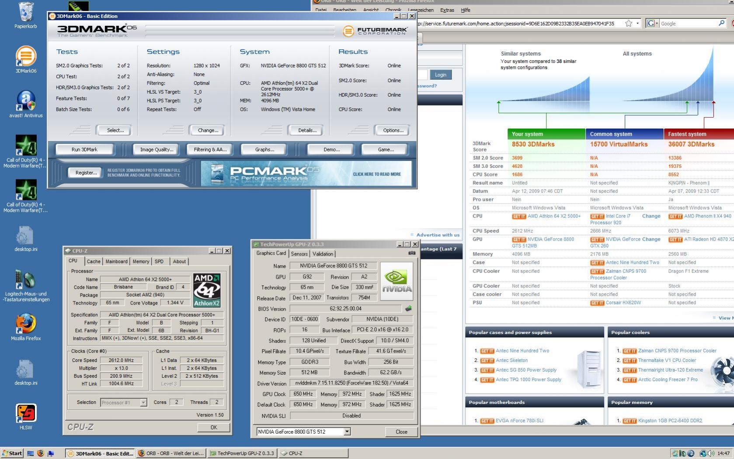Click the PCMark05 advertisement banner
Image resolution: width=734 pixels, height=459 pixels.
[306, 174]
